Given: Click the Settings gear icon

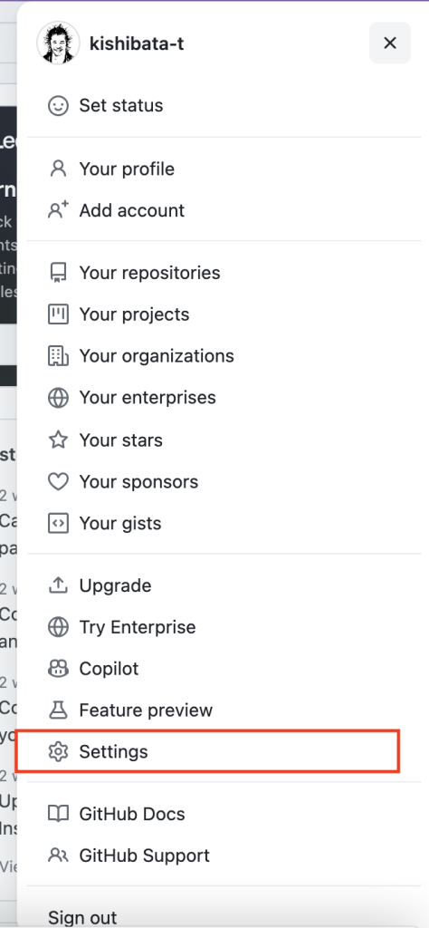Looking at the screenshot, I should click(x=58, y=751).
